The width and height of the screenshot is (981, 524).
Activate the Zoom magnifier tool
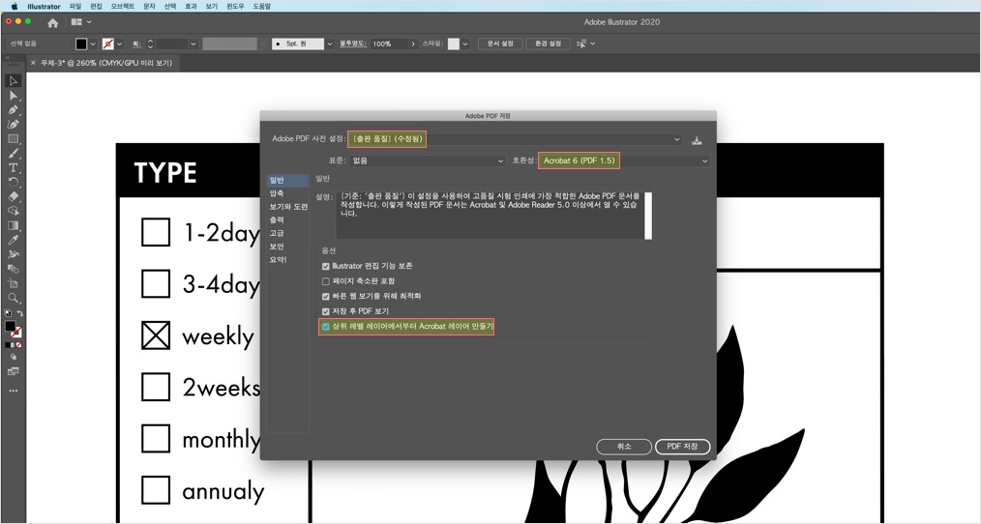pos(14,299)
